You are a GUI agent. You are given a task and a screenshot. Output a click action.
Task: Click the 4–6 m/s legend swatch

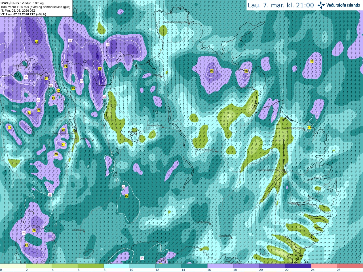(65, 266)
